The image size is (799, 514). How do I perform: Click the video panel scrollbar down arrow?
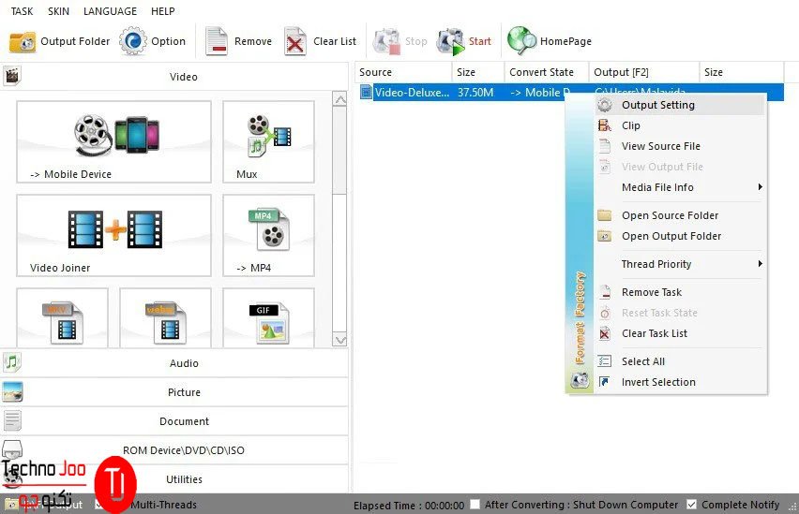click(339, 341)
